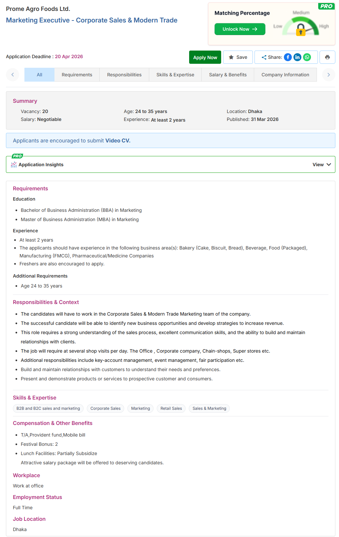The height and width of the screenshot is (537, 339).
Task: Click the PRO badge on matching card
Action: (326, 6)
